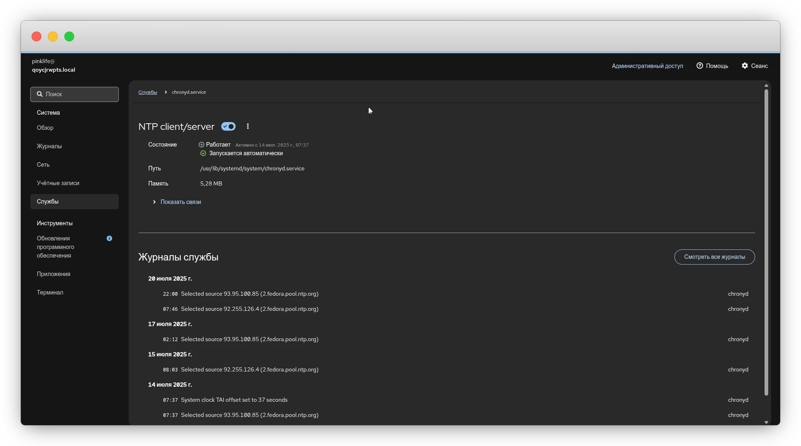This screenshot has height=446, width=801.
Task: Select Учётные записи in the sidebar
Action: [58, 183]
